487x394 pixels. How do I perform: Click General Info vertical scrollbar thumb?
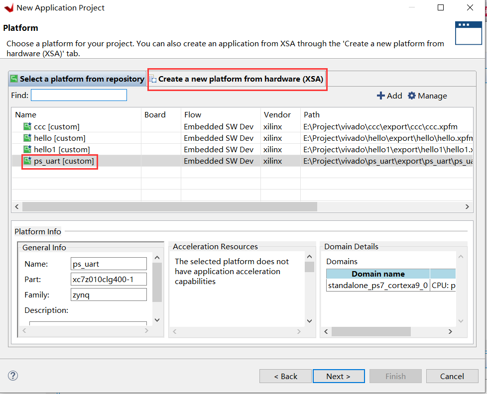(x=157, y=282)
